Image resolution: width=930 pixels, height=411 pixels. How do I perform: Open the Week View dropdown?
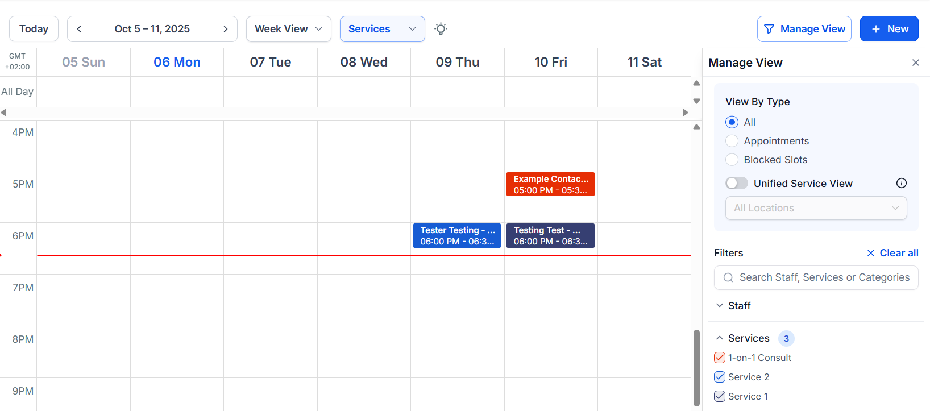pyautogui.click(x=288, y=28)
